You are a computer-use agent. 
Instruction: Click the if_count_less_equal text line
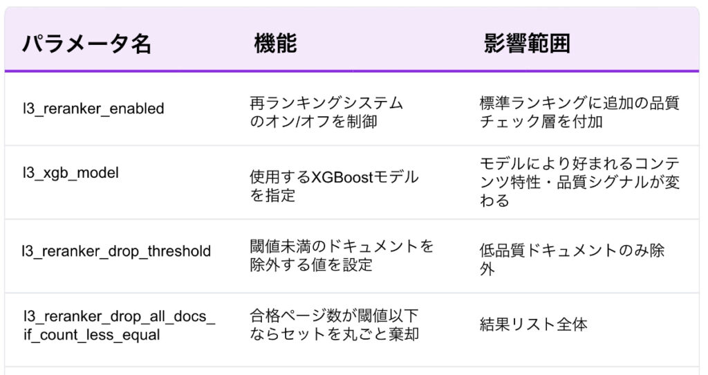pos(91,335)
